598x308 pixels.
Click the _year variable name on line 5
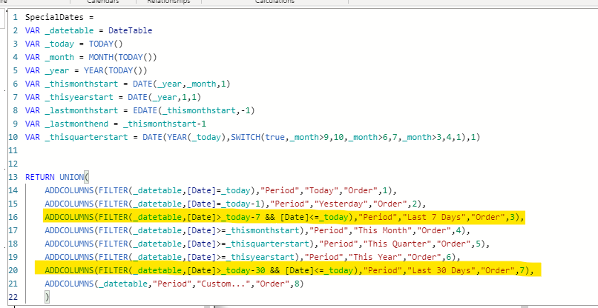pos(57,70)
